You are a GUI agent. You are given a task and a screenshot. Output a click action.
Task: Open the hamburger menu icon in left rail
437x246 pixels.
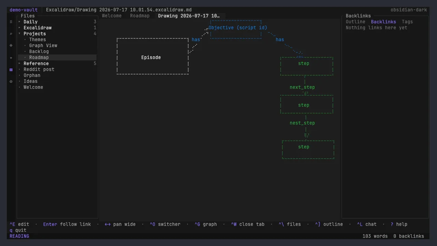pos(11,22)
